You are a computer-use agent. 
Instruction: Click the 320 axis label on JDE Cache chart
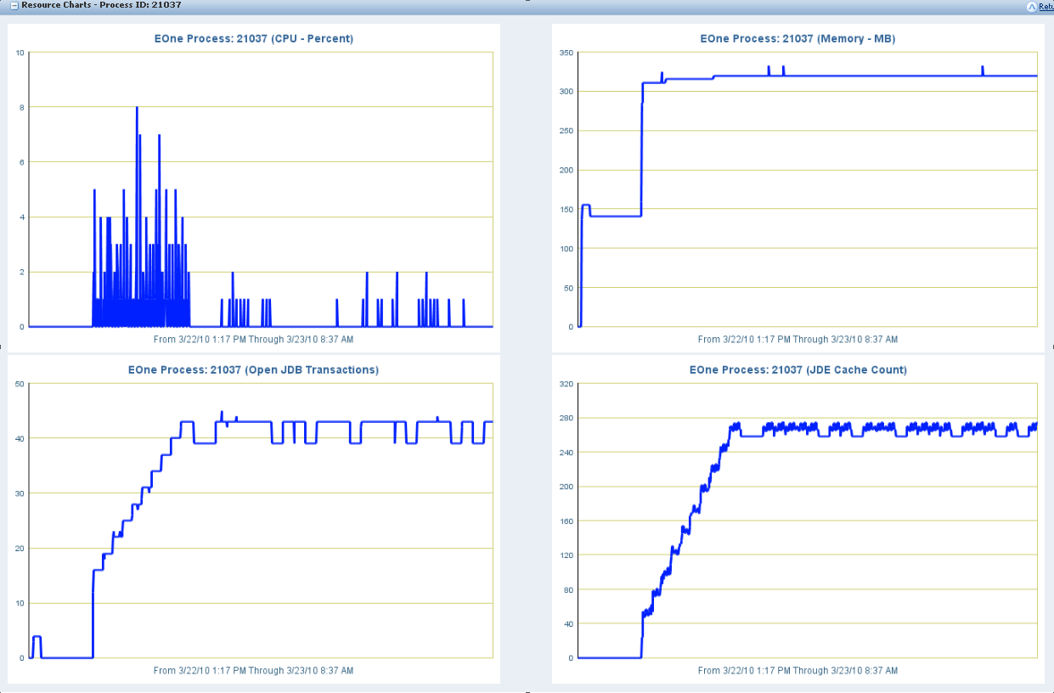[x=565, y=384]
